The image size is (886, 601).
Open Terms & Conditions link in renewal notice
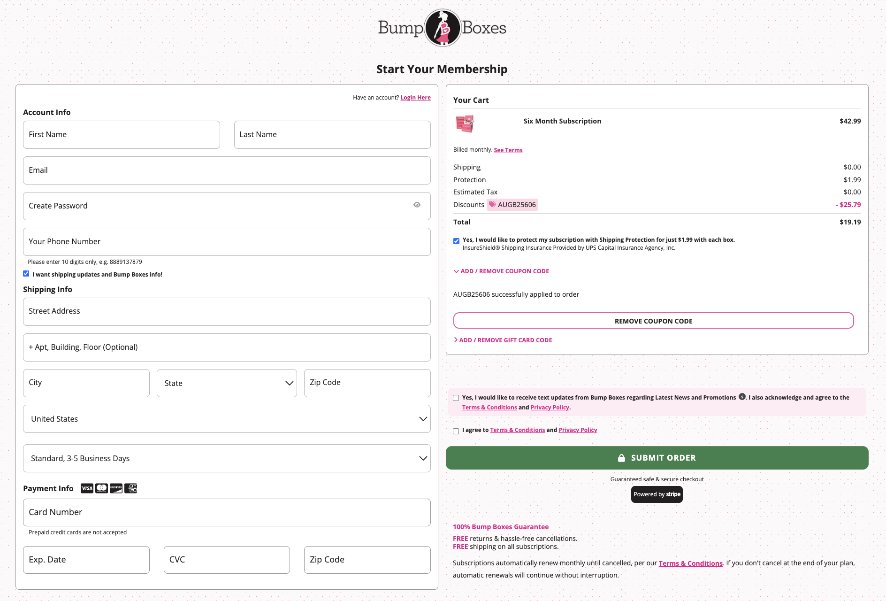point(690,563)
